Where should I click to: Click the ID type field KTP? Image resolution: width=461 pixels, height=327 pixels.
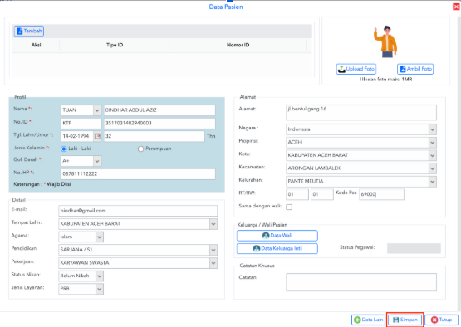click(81, 124)
